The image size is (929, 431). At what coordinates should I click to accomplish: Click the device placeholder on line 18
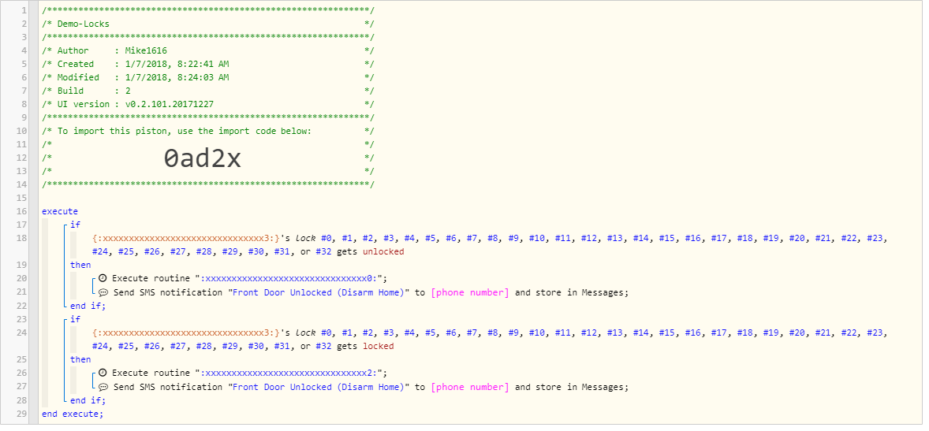click(x=186, y=239)
